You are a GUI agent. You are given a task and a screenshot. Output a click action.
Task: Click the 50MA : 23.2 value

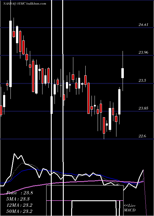19,211
